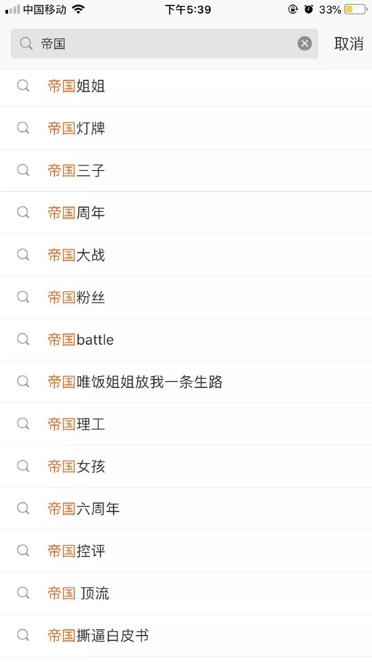372x662 pixels.
Task: Focus the search input containing 帝国
Action: click(162, 44)
